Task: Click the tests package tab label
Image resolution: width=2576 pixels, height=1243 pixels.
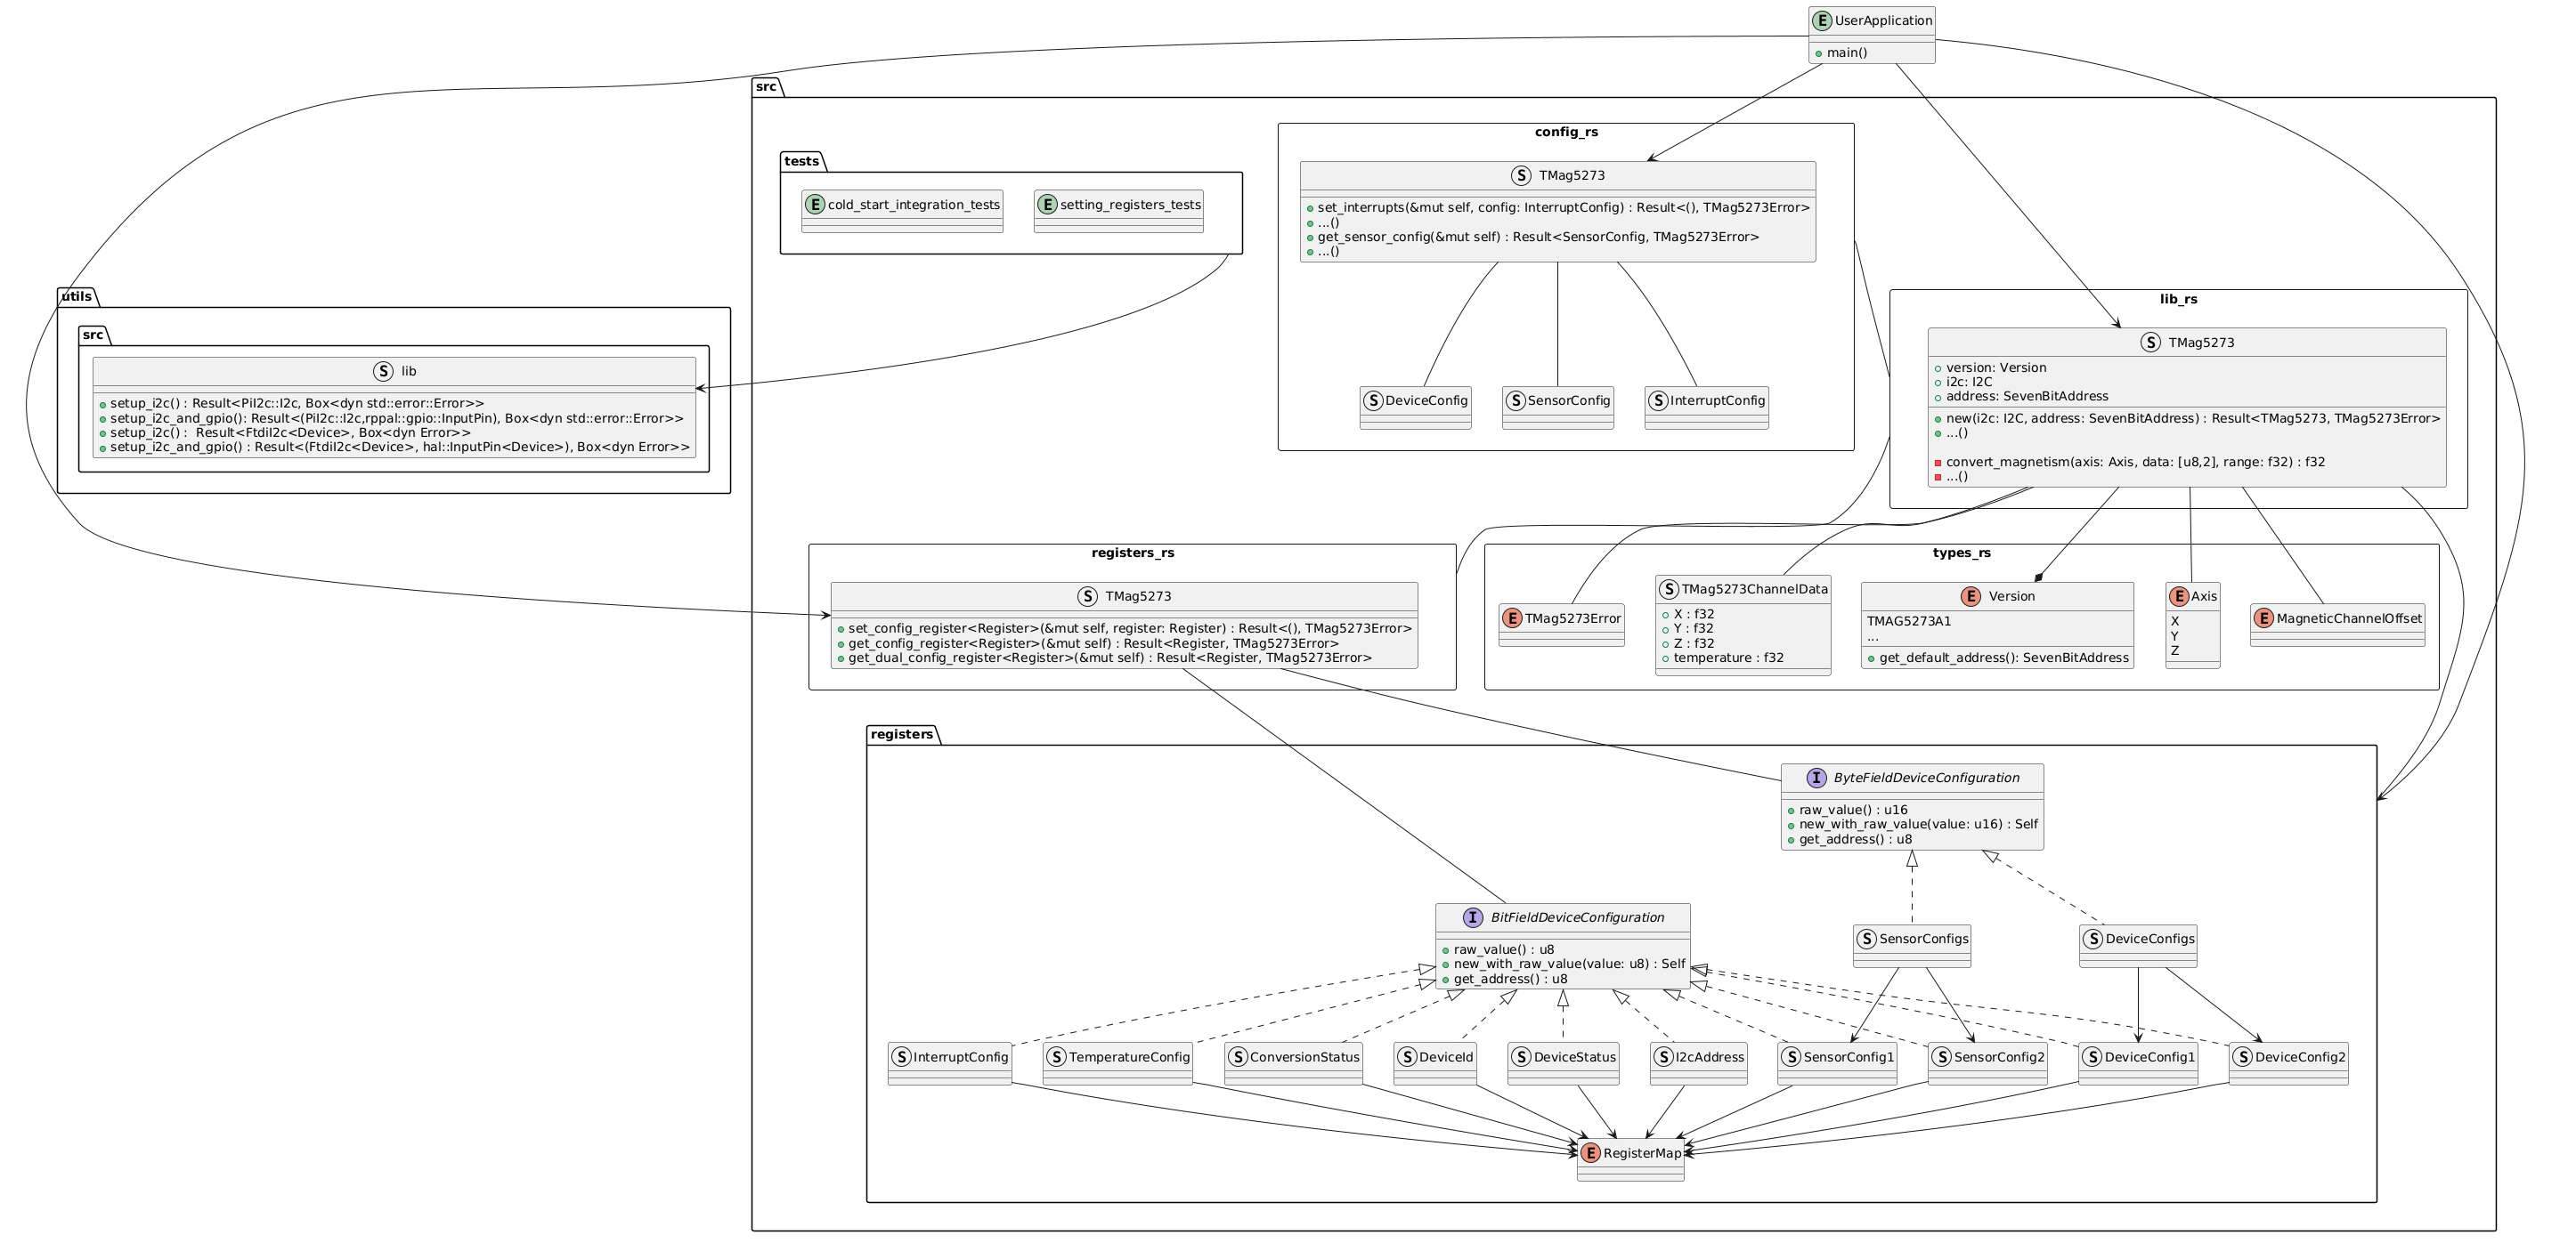Action: [802, 161]
